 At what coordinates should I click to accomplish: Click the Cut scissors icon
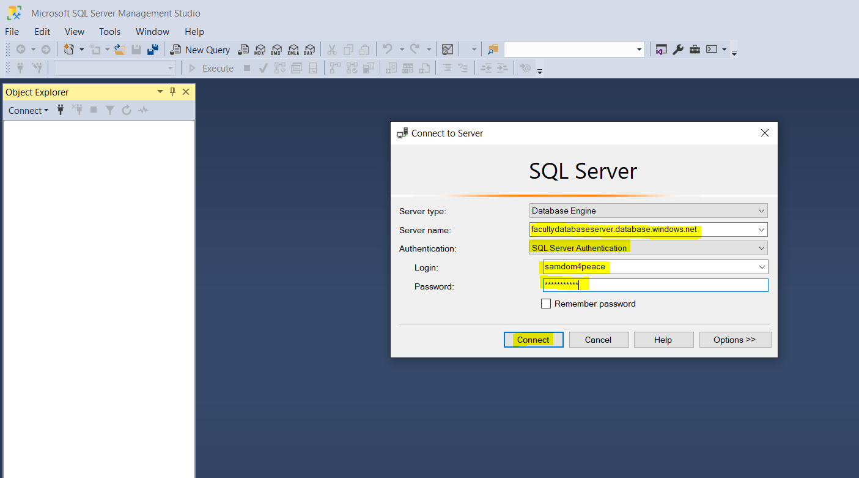click(x=332, y=50)
